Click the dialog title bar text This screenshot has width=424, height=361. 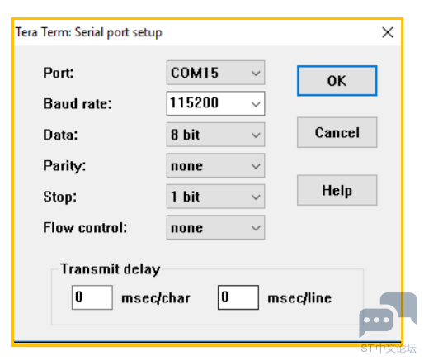pos(88,32)
